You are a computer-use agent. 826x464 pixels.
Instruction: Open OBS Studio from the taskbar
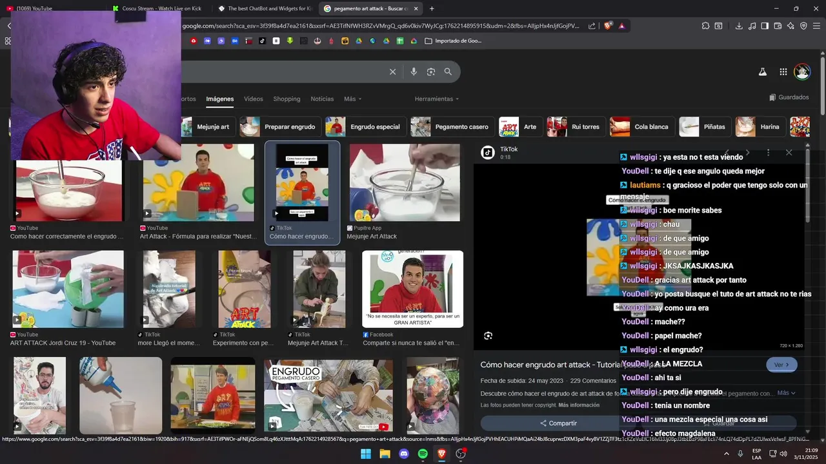coord(461,454)
